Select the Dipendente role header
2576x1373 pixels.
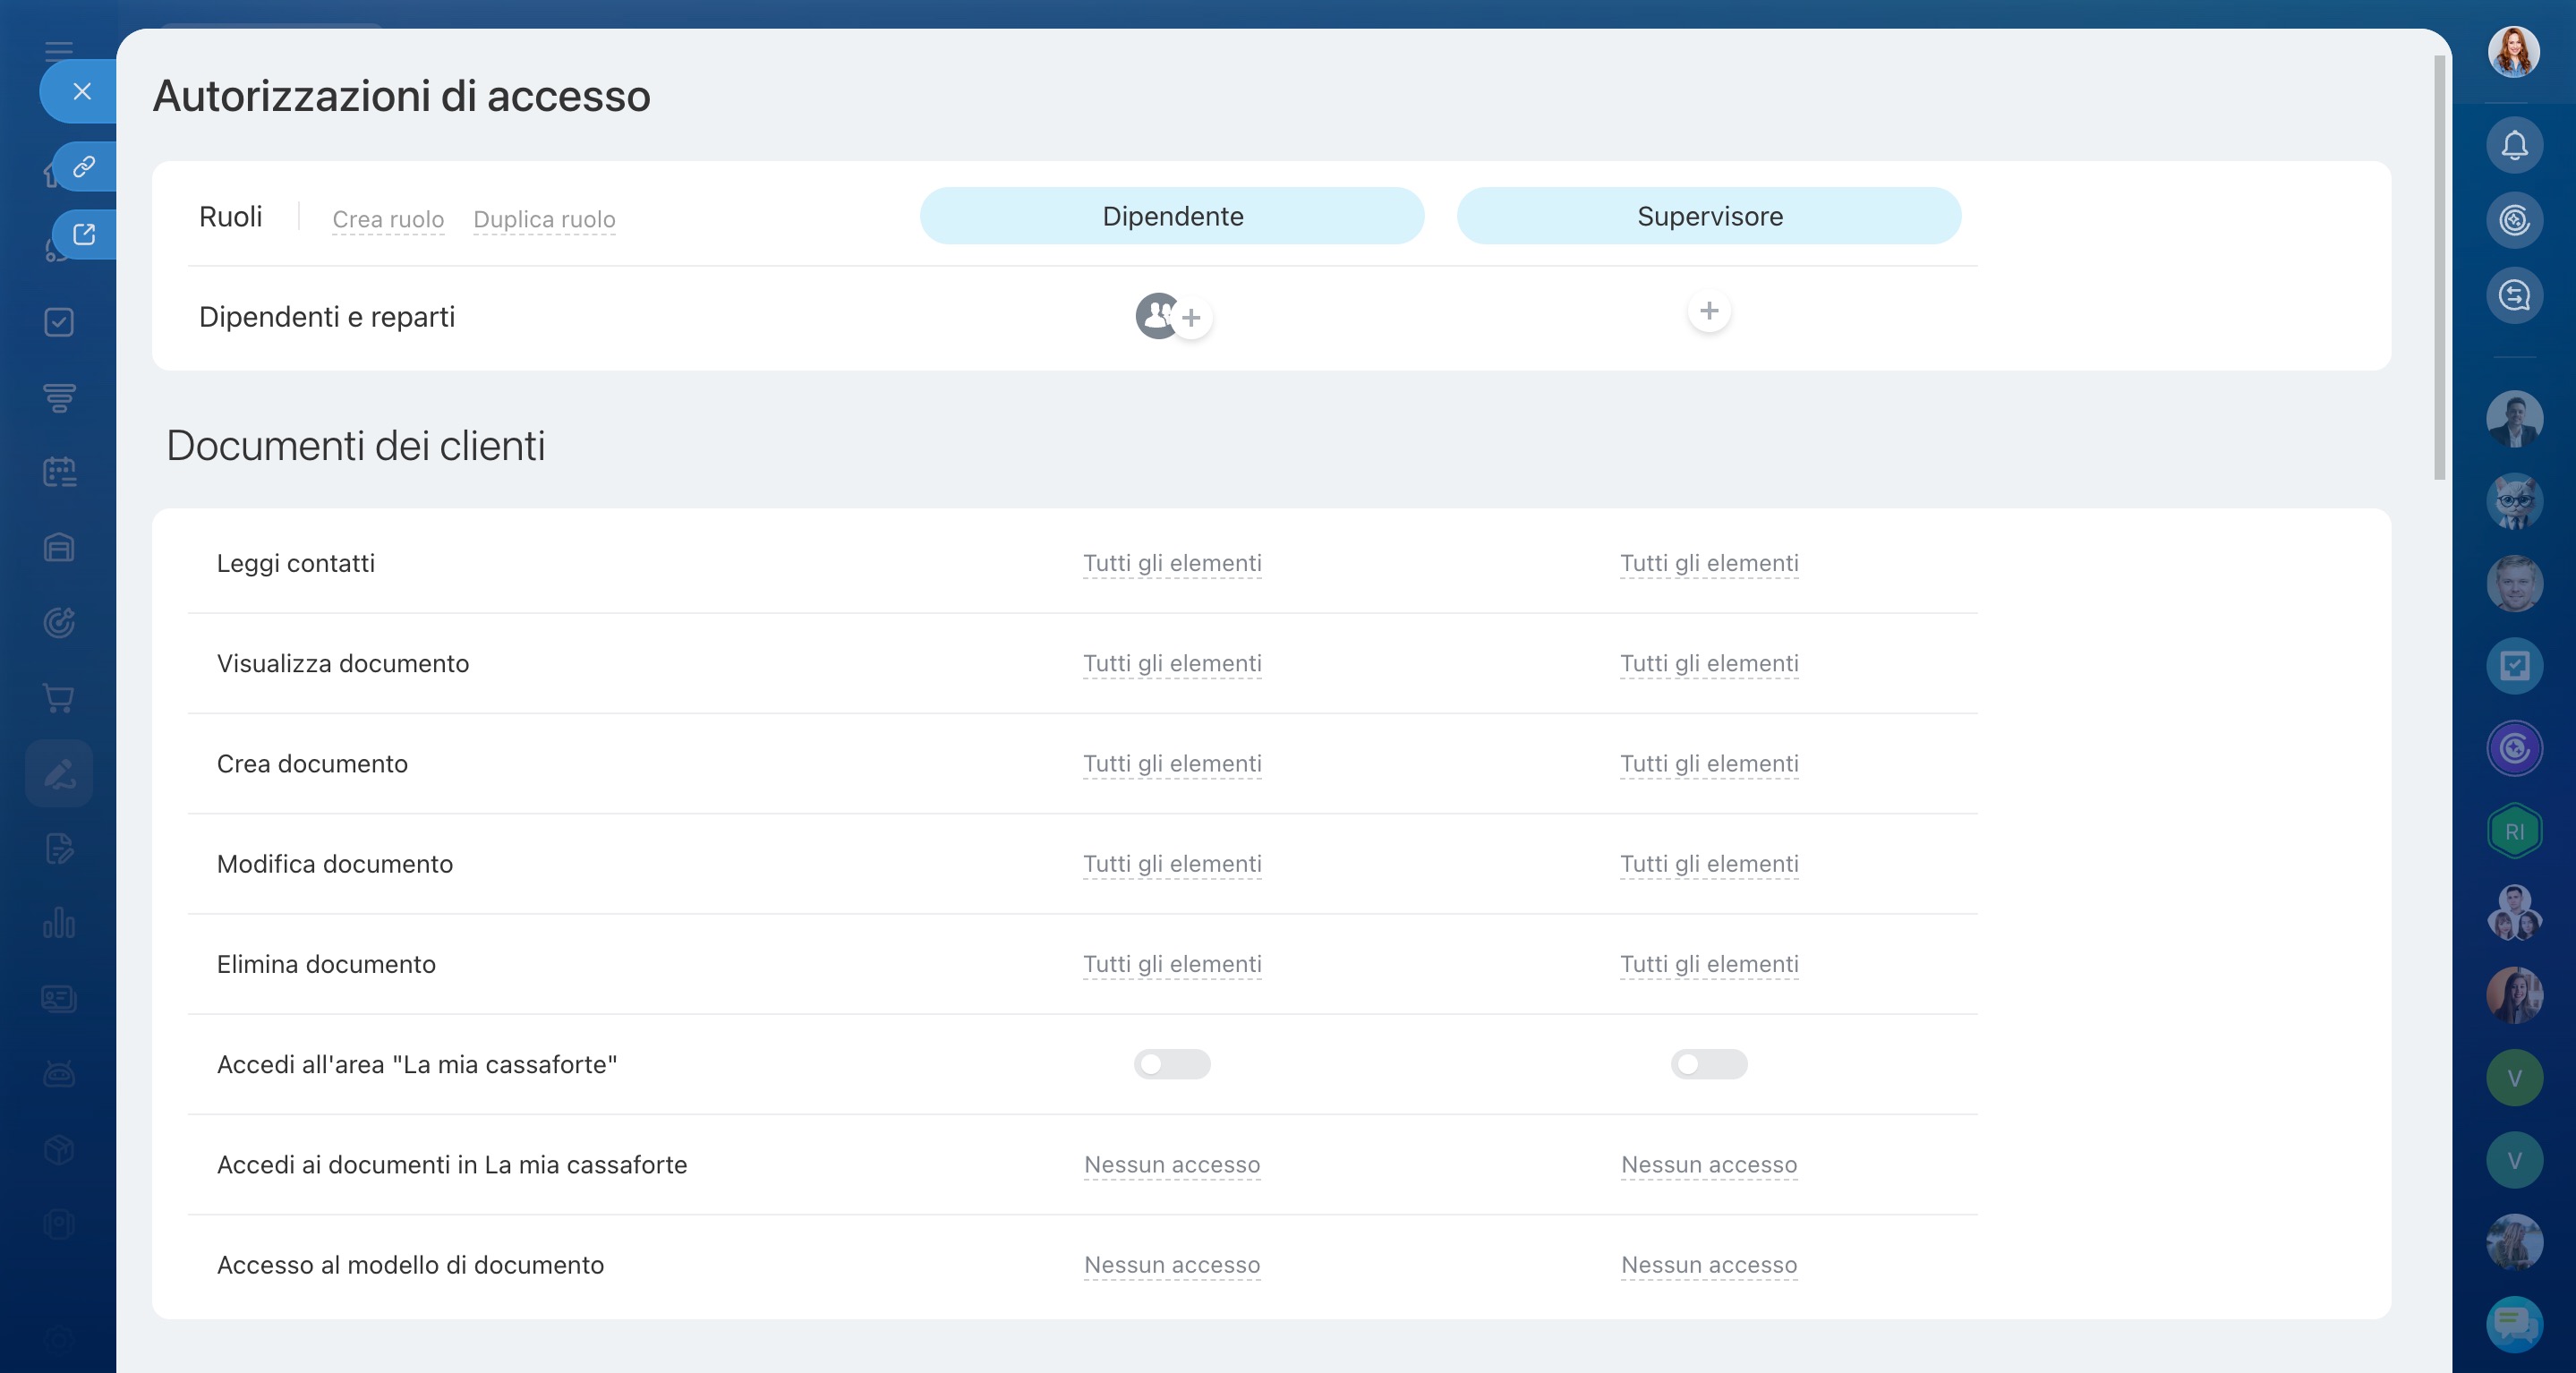[x=1172, y=216]
